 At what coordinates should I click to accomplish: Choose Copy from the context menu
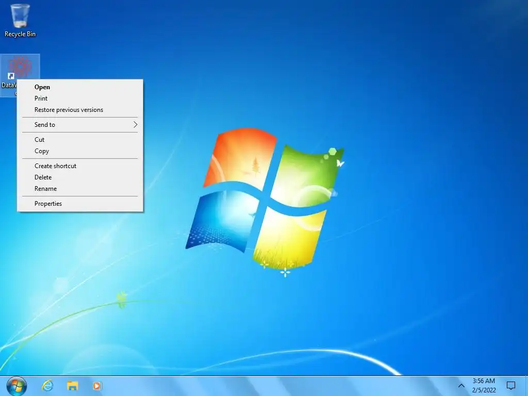pos(80,151)
